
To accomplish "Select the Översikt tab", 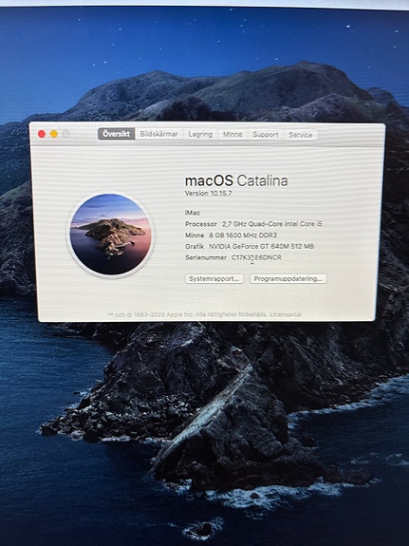I will [x=117, y=134].
